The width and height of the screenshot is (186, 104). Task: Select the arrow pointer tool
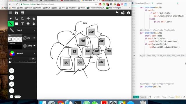coord(11,18)
